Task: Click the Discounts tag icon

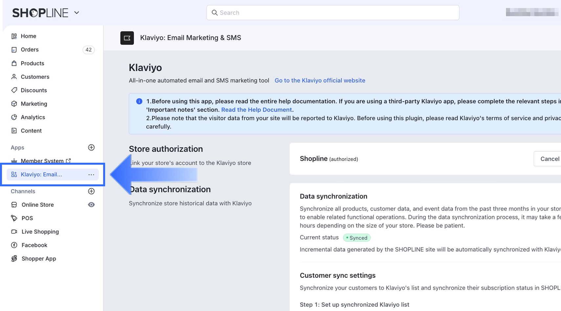Action: [x=14, y=90]
